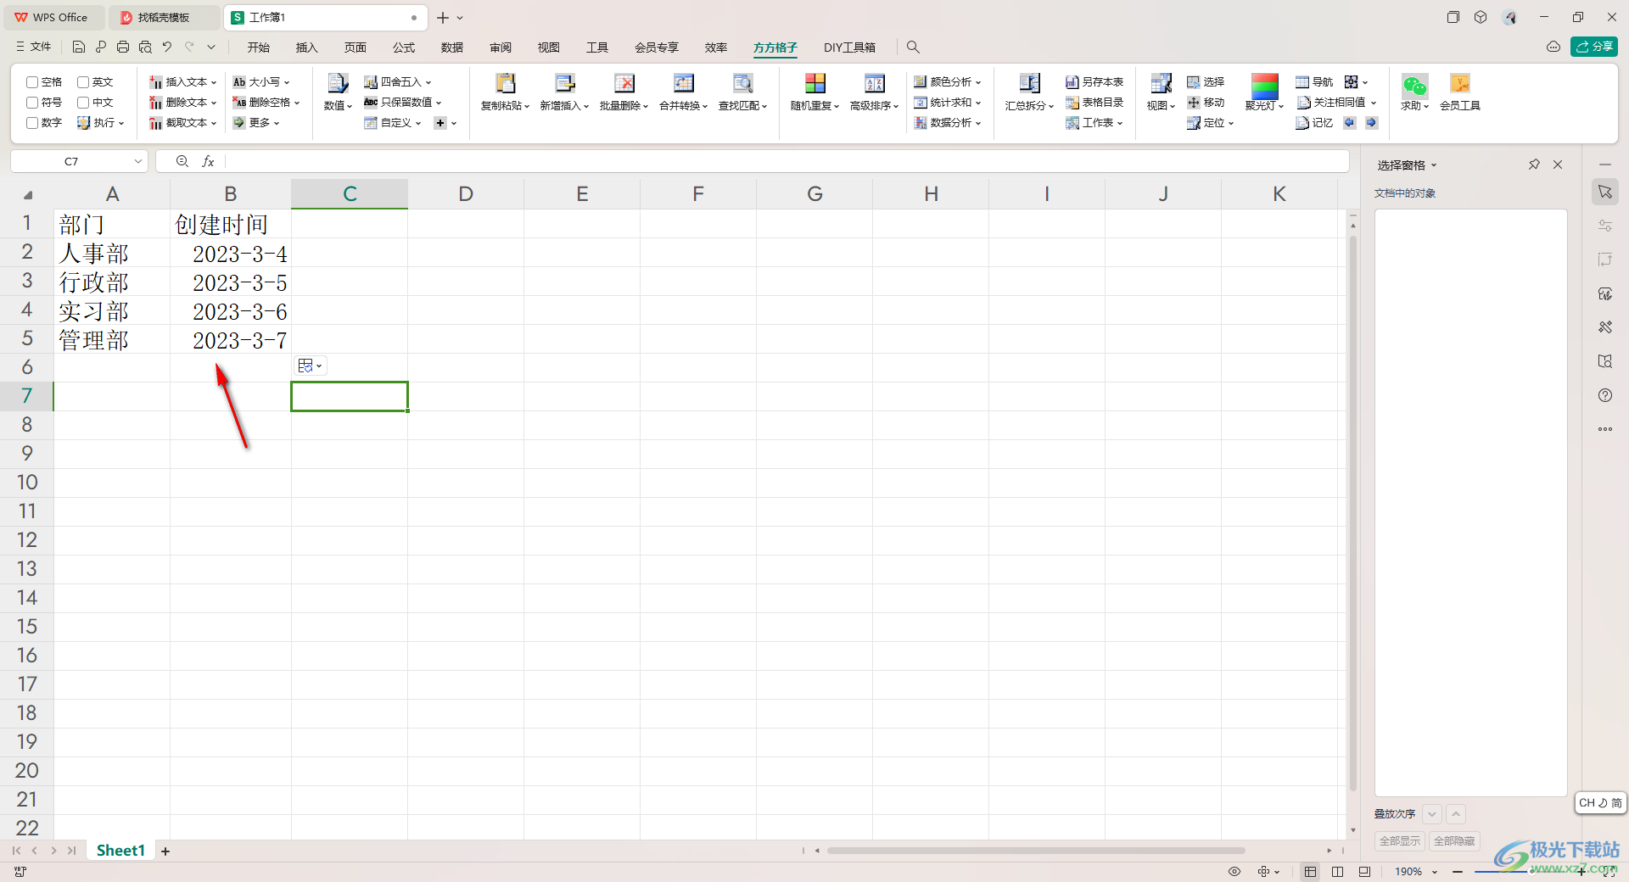Click the Print icon in the quick toolbar
1629x882 pixels.
coord(123,47)
